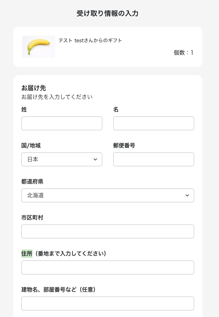Click the お届け先 section heading

tap(34, 88)
